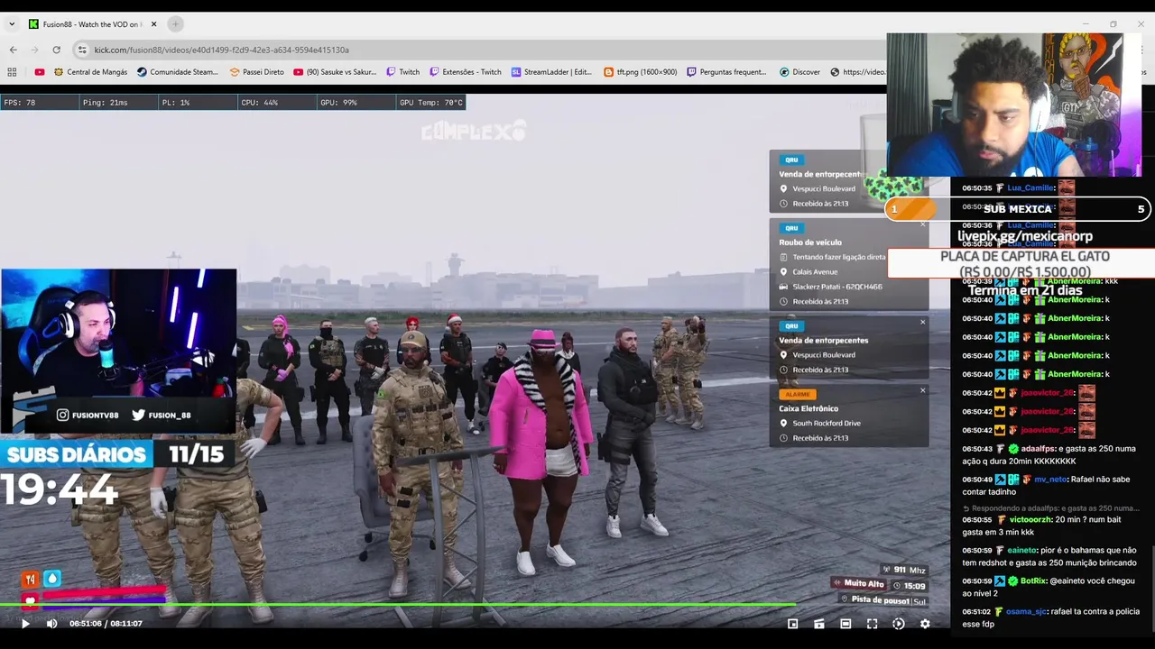1155x649 pixels.
Task: Click the streamer webcam overlay thumbnail
Action: click(118, 351)
